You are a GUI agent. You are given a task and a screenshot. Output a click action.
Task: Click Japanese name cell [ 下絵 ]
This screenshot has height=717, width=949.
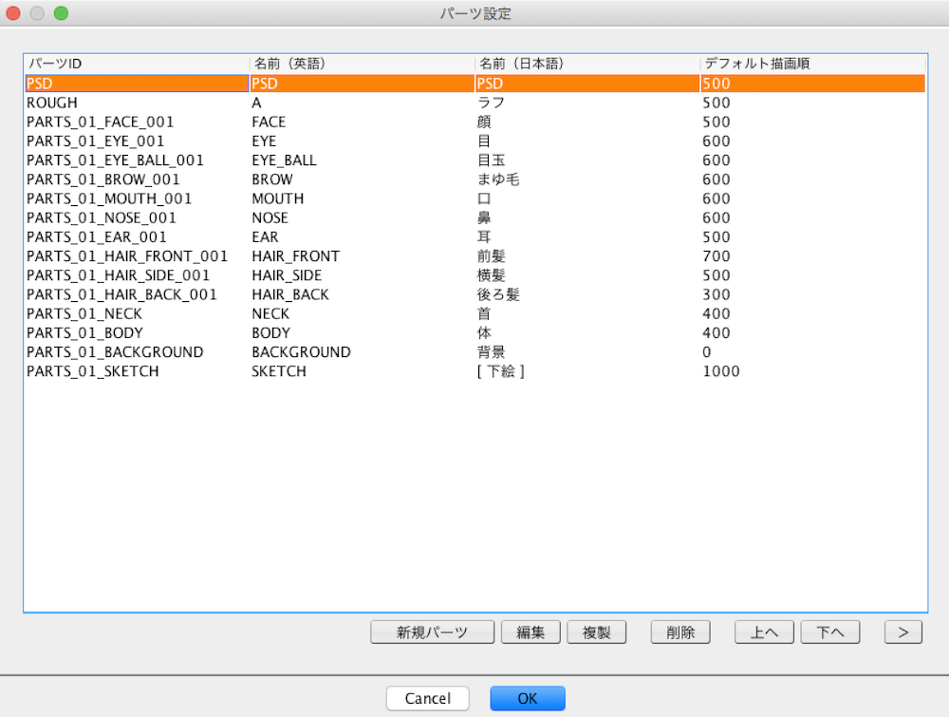587,371
